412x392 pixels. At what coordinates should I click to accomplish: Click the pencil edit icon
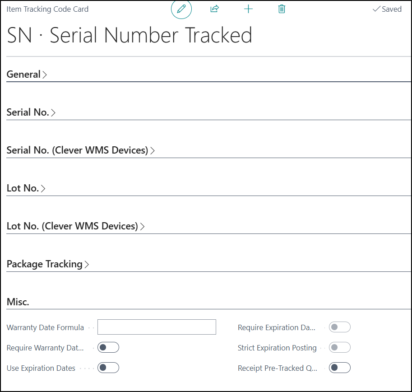[x=181, y=9]
